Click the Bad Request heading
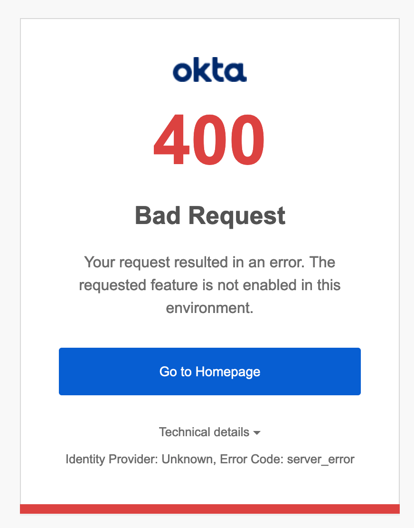This screenshot has height=528, width=414. tap(210, 215)
